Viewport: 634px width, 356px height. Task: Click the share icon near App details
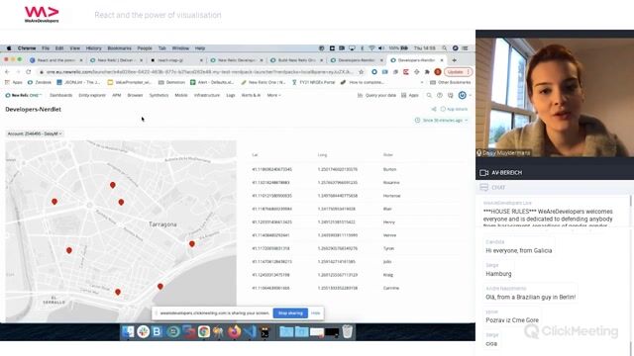click(x=434, y=109)
